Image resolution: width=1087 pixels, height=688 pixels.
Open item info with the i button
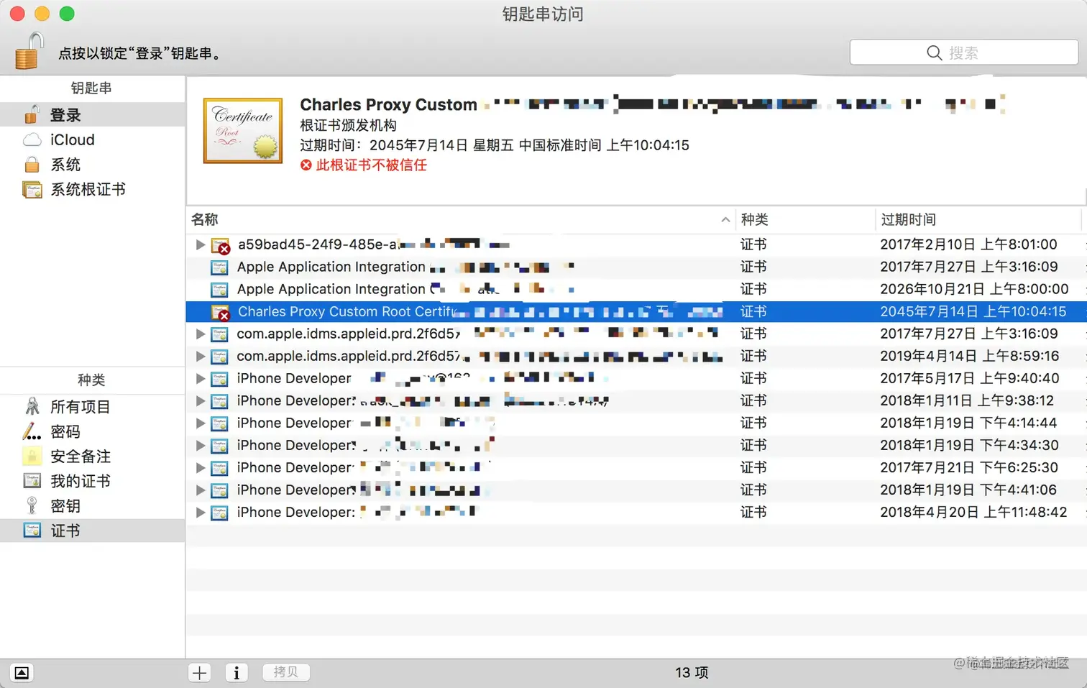237,672
